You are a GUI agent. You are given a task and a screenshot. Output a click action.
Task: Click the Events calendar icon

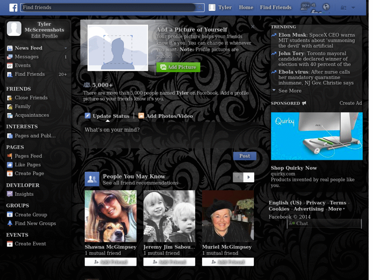point(10,66)
